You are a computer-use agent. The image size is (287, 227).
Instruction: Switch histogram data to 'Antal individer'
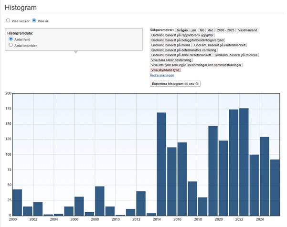point(11,45)
